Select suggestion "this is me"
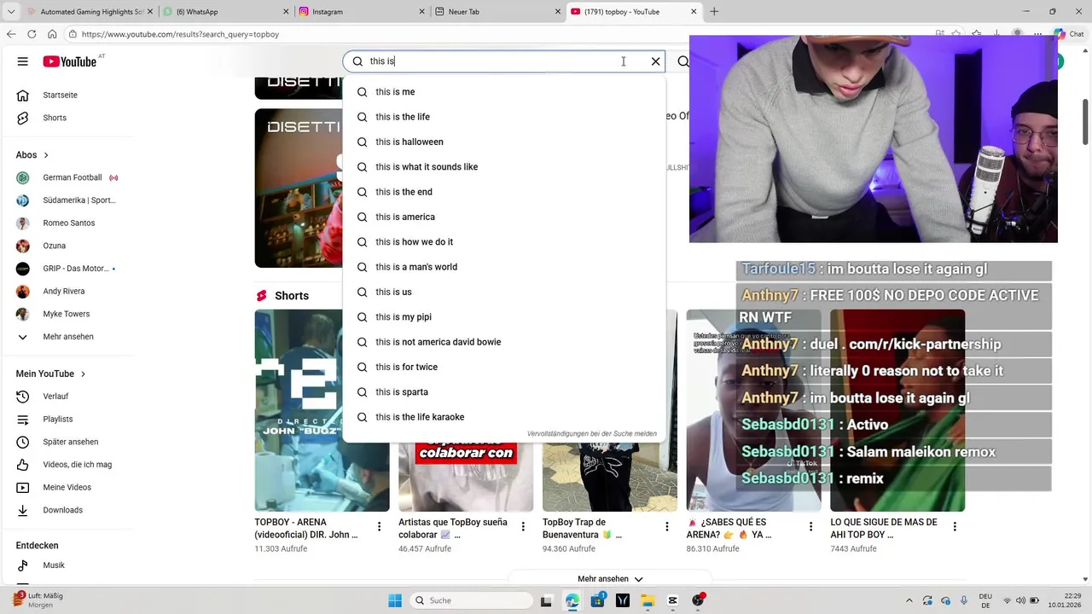1092x614 pixels. pos(504,92)
